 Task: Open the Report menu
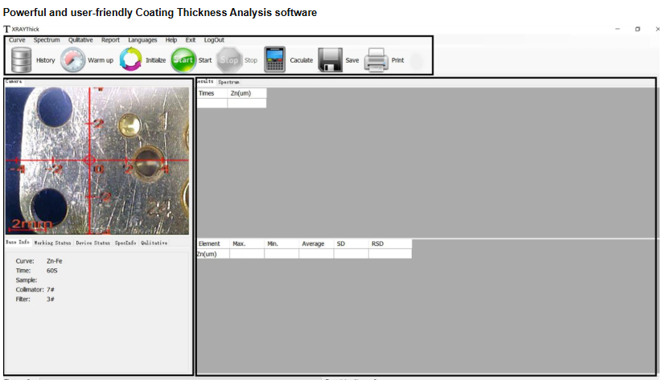point(110,39)
